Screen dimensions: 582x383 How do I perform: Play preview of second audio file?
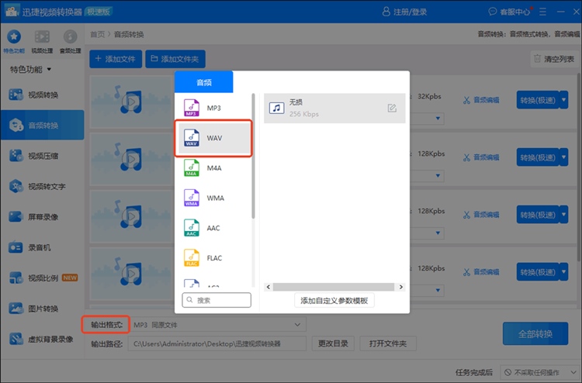(x=131, y=159)
